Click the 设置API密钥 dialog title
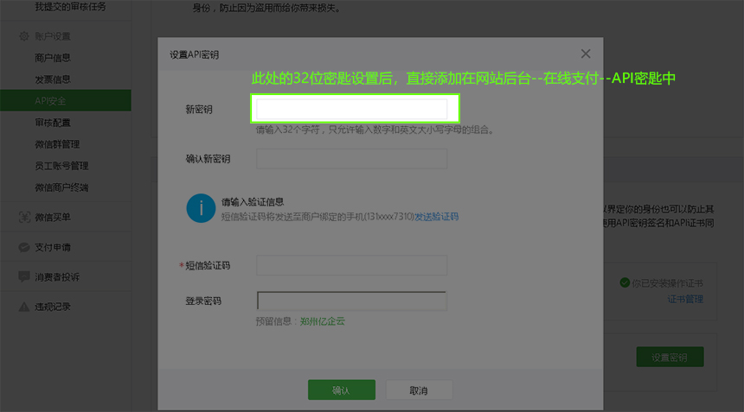The width and height of the screenshot is (744, 412). [195, 55]
